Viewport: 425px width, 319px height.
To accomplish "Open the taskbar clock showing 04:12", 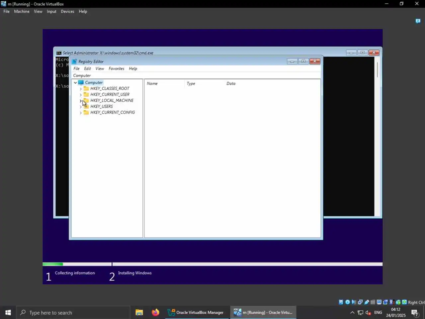I will point(396,312).
